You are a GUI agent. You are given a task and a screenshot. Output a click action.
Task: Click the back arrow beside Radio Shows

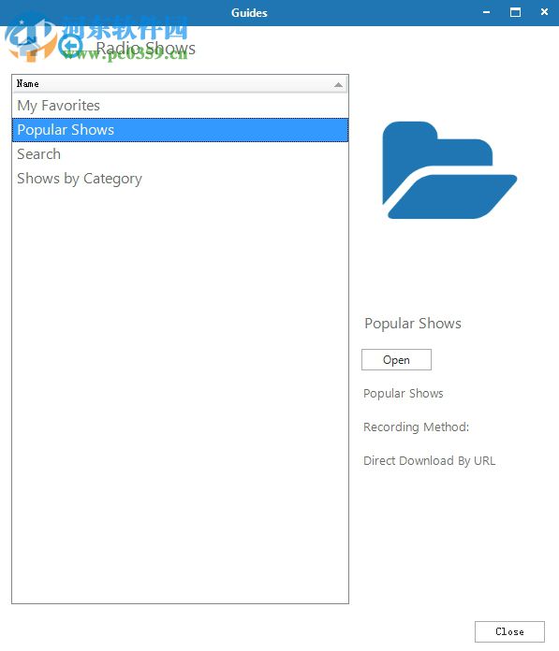pyautogui.click(x=70, y=46)
